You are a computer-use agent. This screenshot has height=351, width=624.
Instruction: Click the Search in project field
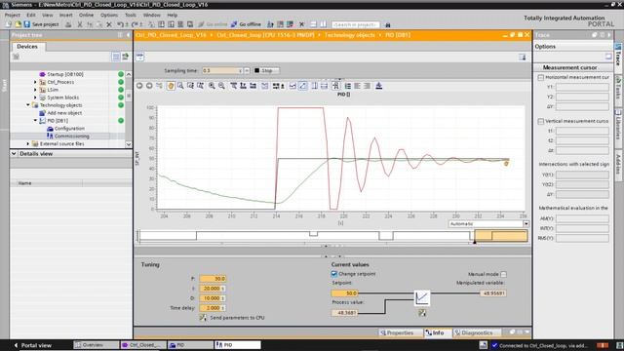(355, 24)
